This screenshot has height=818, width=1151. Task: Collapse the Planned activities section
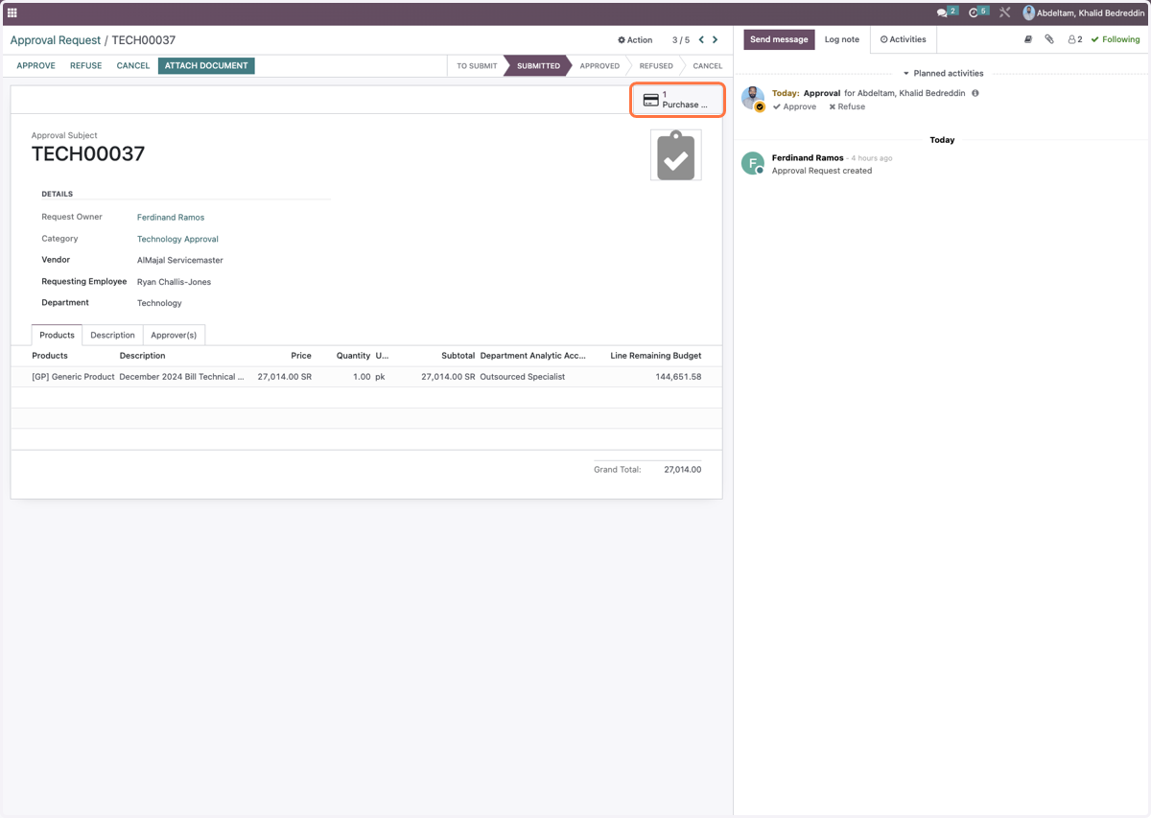(943, 73)
